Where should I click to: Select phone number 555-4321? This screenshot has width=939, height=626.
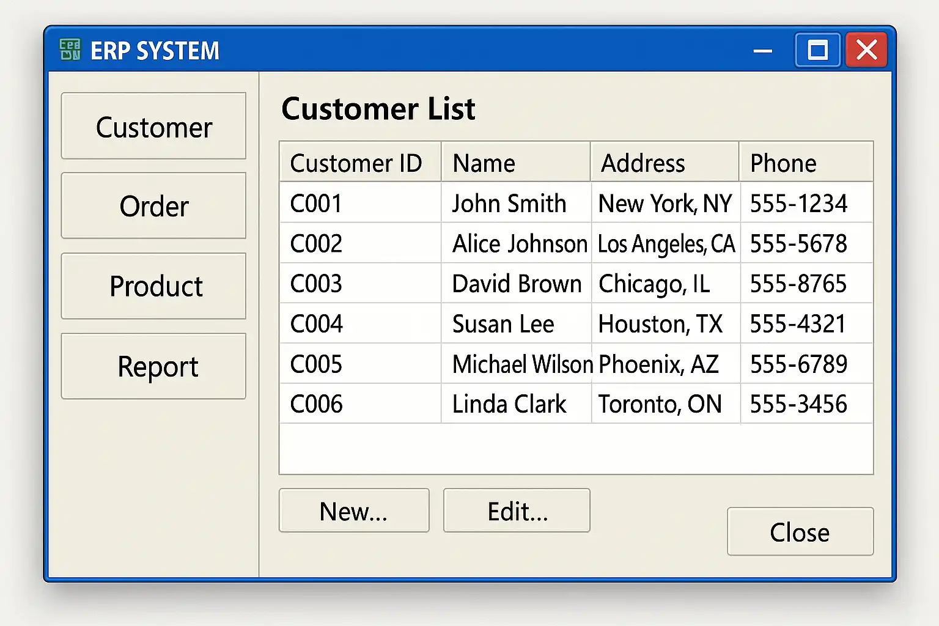click(798, 324)
